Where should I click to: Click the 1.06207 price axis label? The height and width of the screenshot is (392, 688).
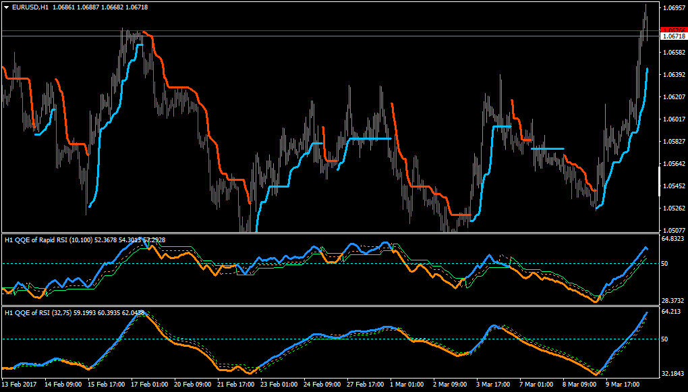pos(675,97)
